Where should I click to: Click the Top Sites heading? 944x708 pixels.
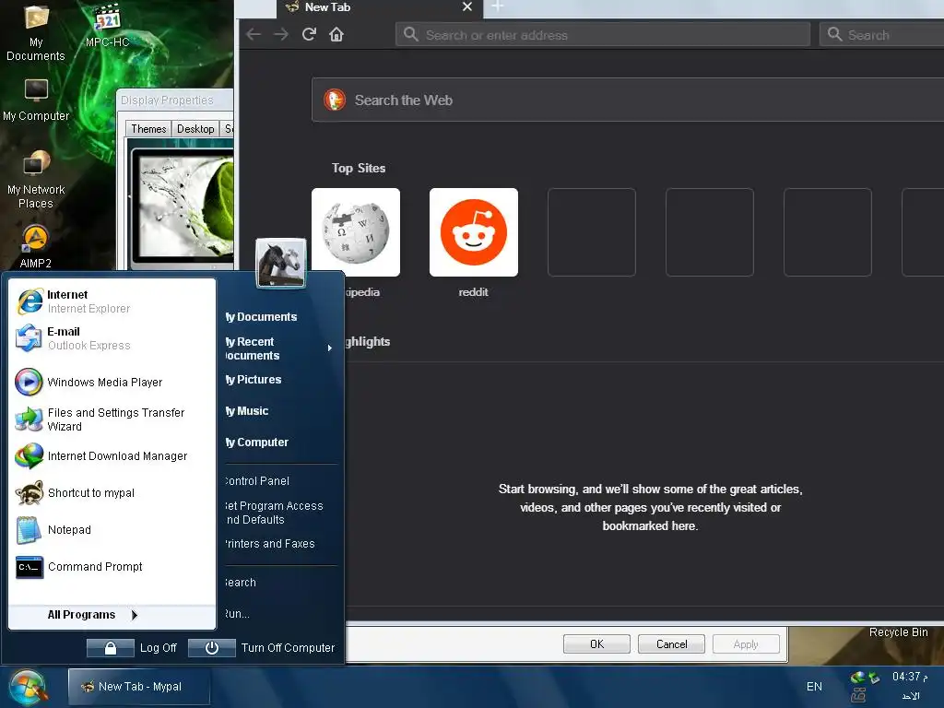pyautogui.click(x=359, y=168)
